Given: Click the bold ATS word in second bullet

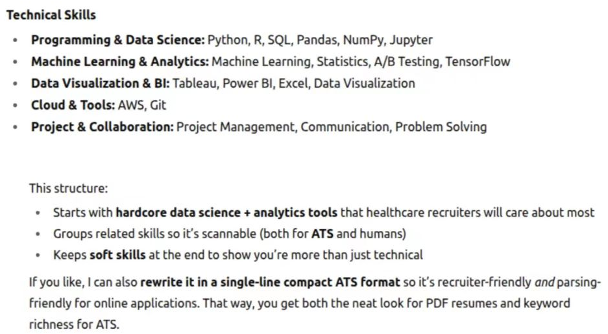Looking at the screenshot, I should pos(322,233).
